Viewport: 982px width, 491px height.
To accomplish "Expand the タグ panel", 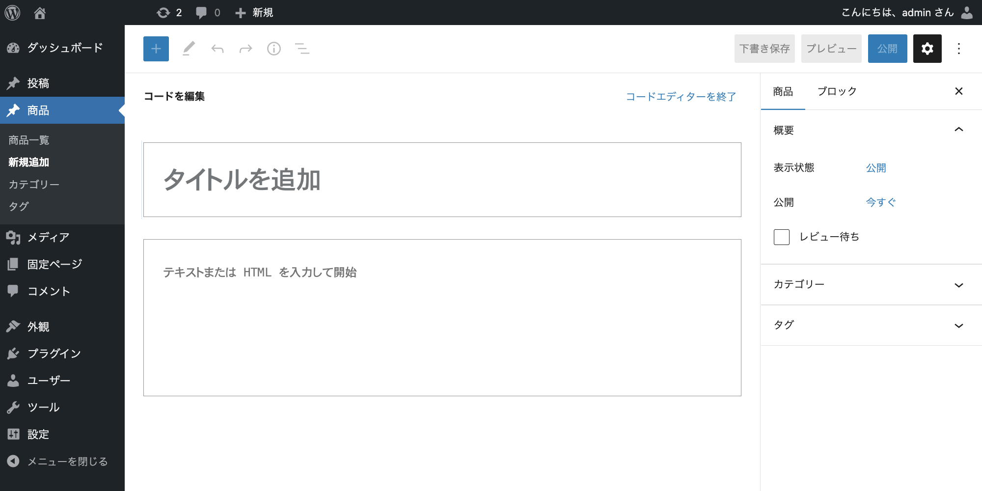I will coord(872,326).
